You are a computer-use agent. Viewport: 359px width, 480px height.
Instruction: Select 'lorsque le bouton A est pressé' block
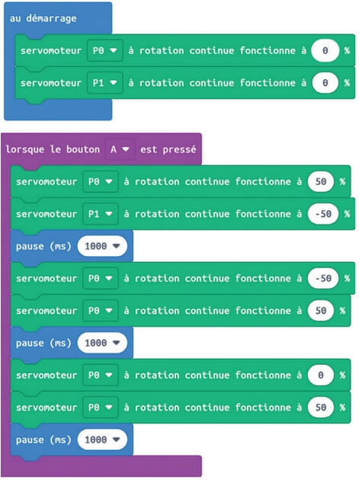tap(101, 149)
